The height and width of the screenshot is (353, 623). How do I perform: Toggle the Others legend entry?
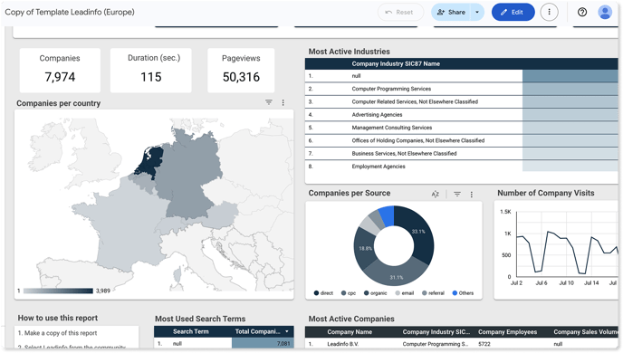(x=463, y=293)
